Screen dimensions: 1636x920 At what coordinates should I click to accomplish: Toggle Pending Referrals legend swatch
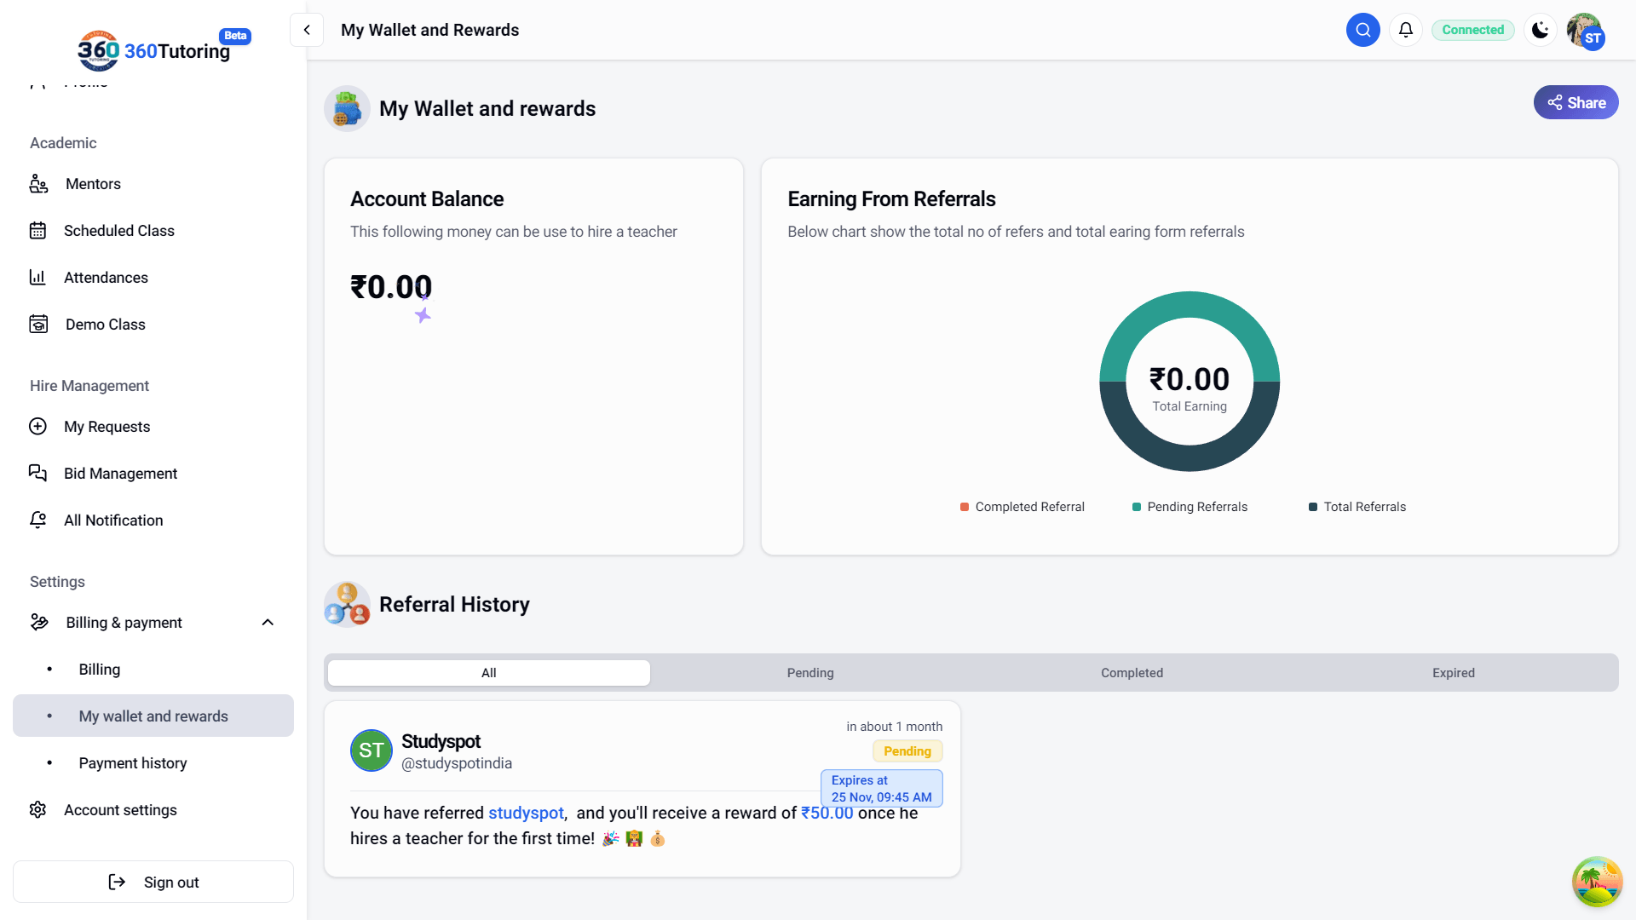click(1137, 507)
